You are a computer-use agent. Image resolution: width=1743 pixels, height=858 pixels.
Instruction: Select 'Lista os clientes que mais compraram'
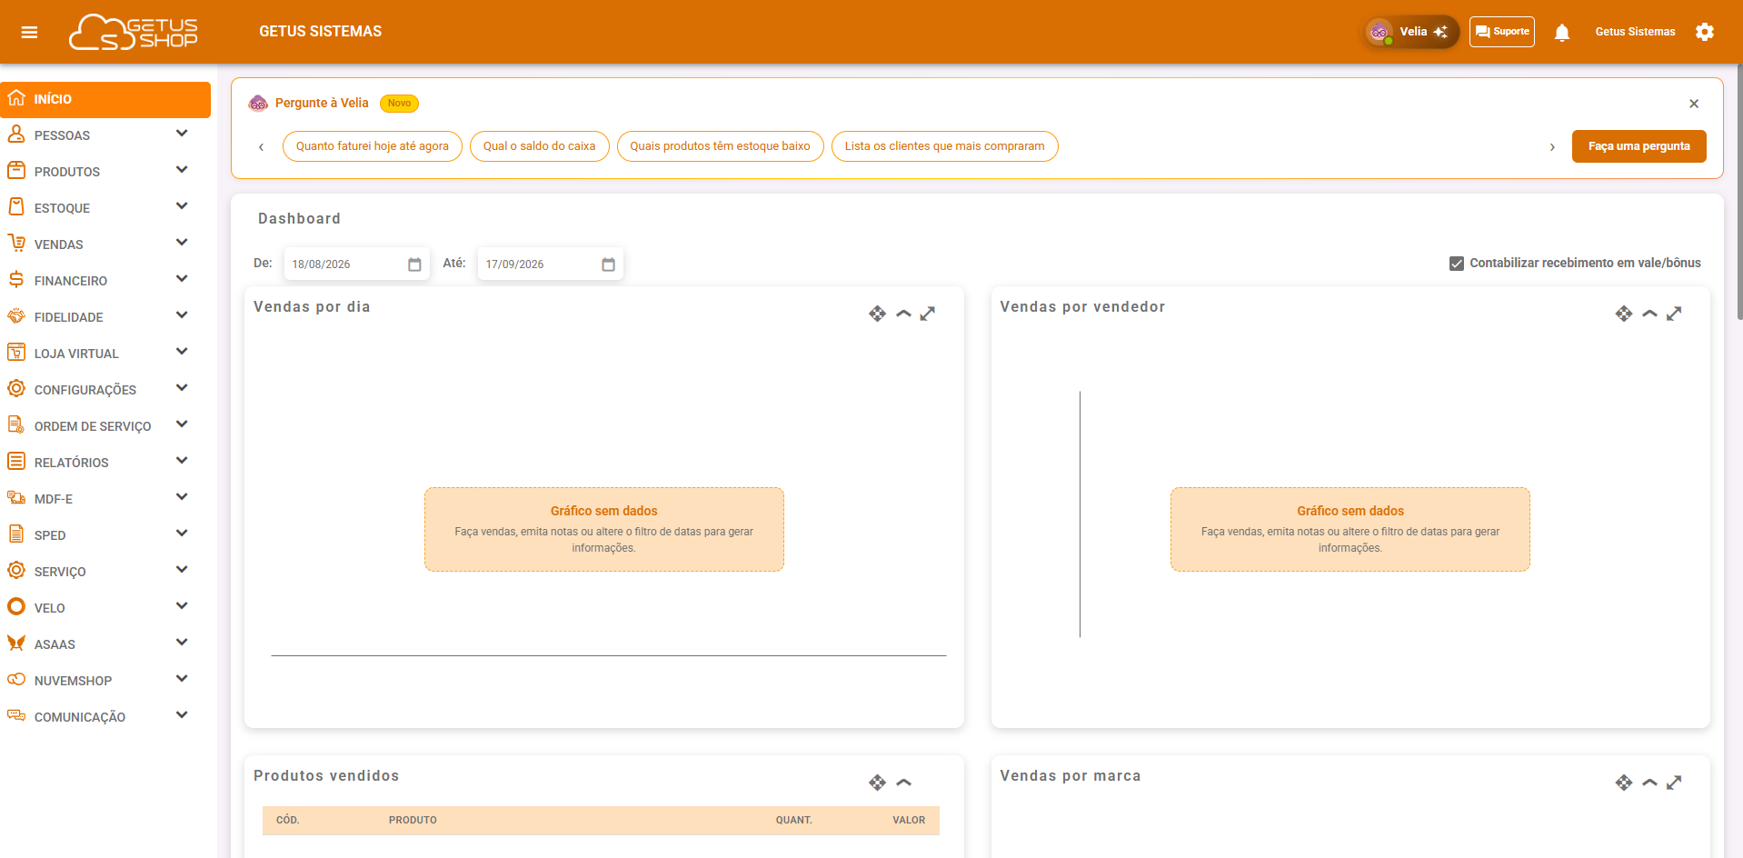(x=945, y=146)
